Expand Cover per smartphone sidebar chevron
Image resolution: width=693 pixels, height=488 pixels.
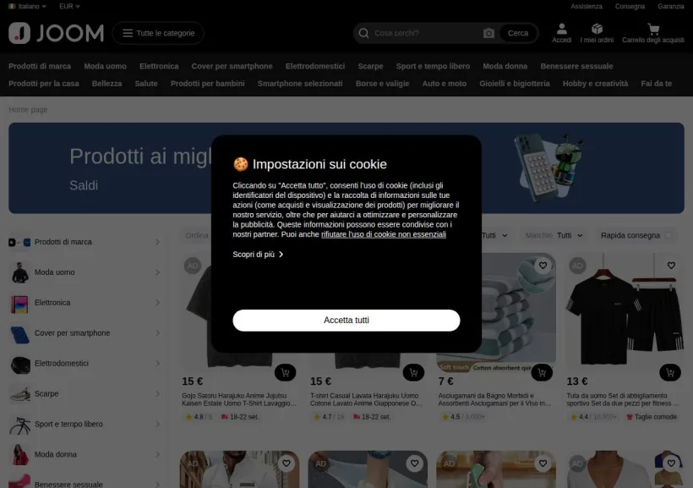(158, 333)
